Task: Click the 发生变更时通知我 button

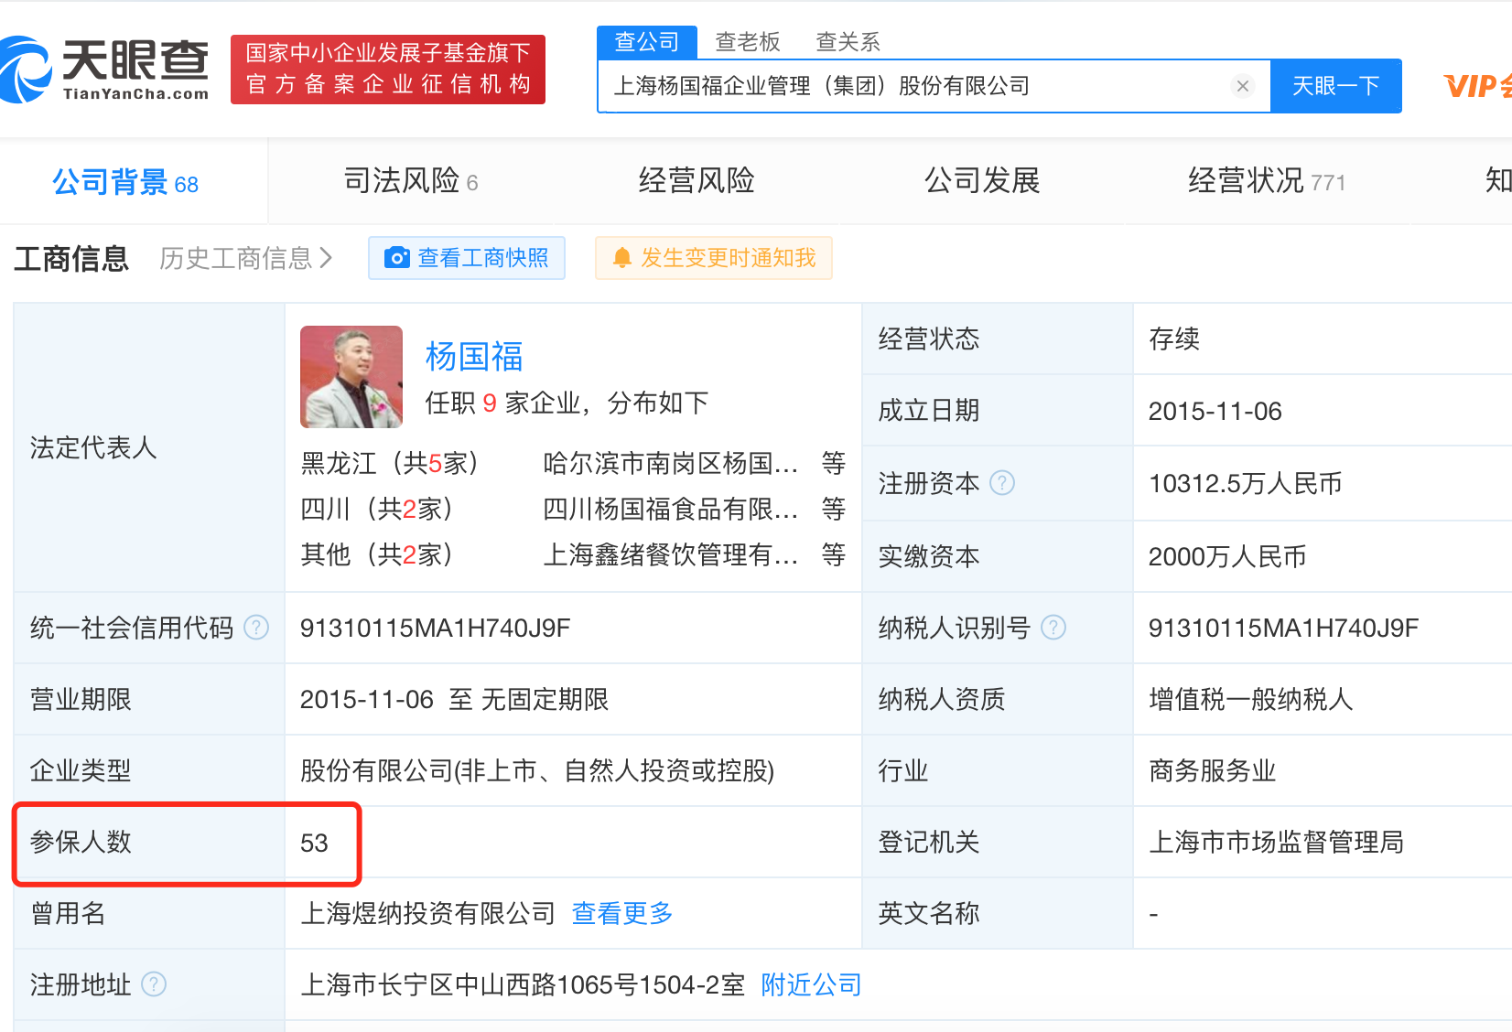Action: tap(714, 258)
